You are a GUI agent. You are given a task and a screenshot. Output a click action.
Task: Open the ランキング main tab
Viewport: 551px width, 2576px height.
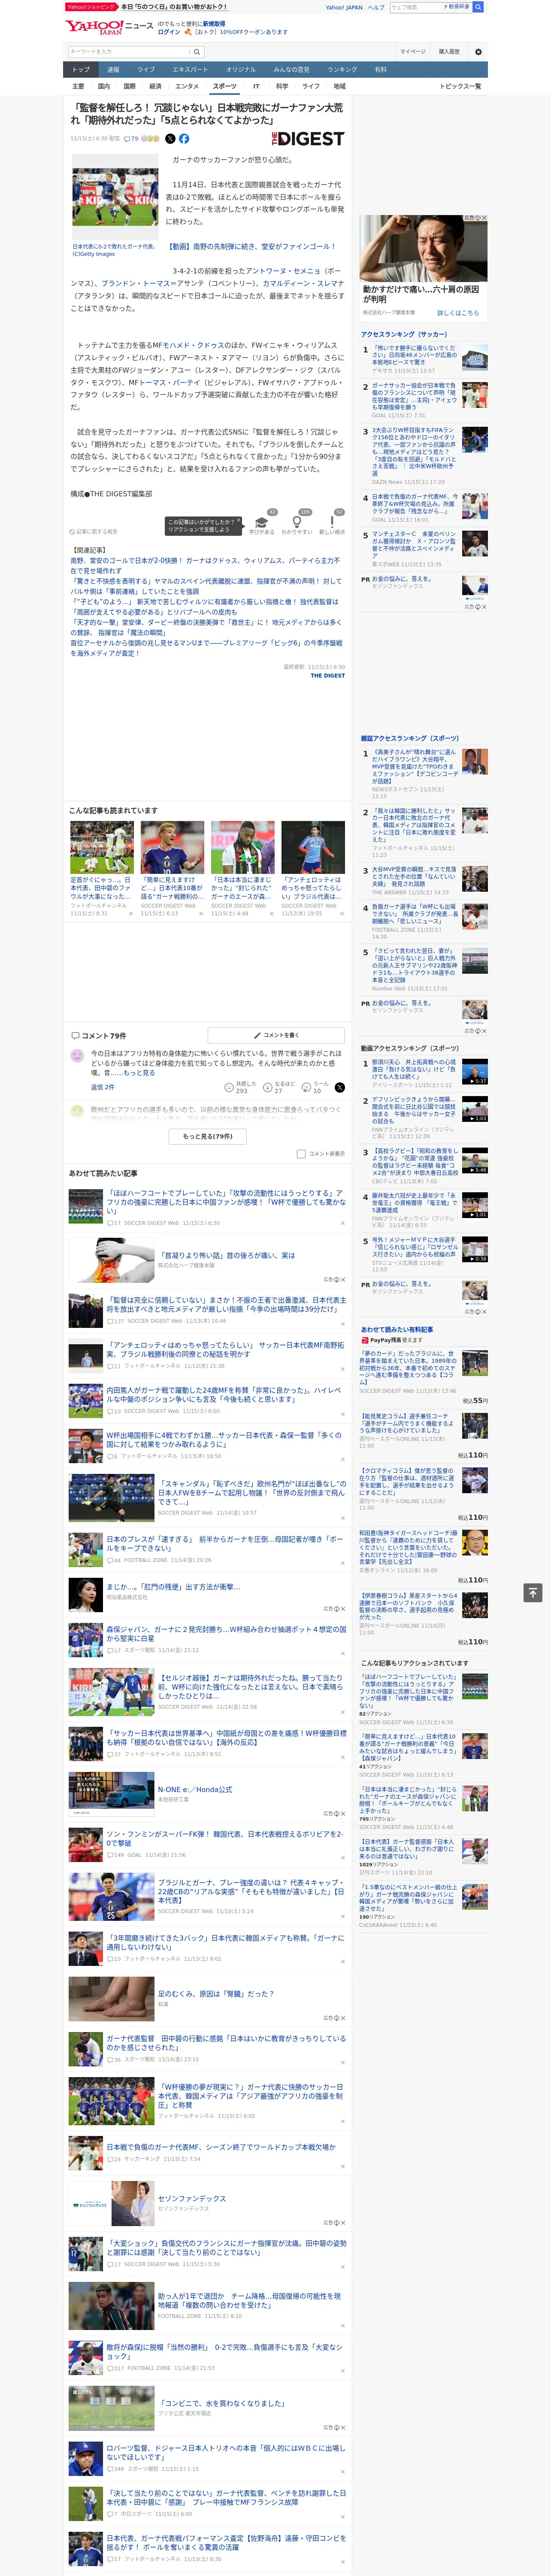coord(342,69)
